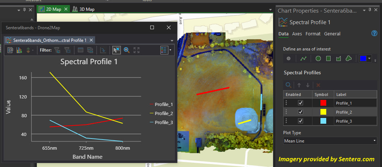Select Polygon area of interest tool

[338, 58]
